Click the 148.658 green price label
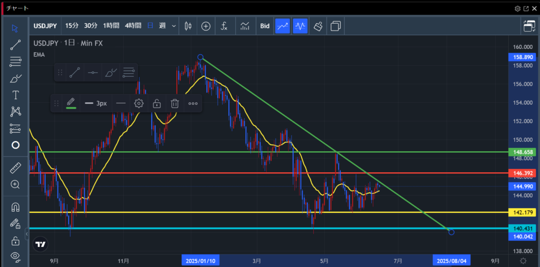This screenshot has height=267, width=540. click(523, 152)
